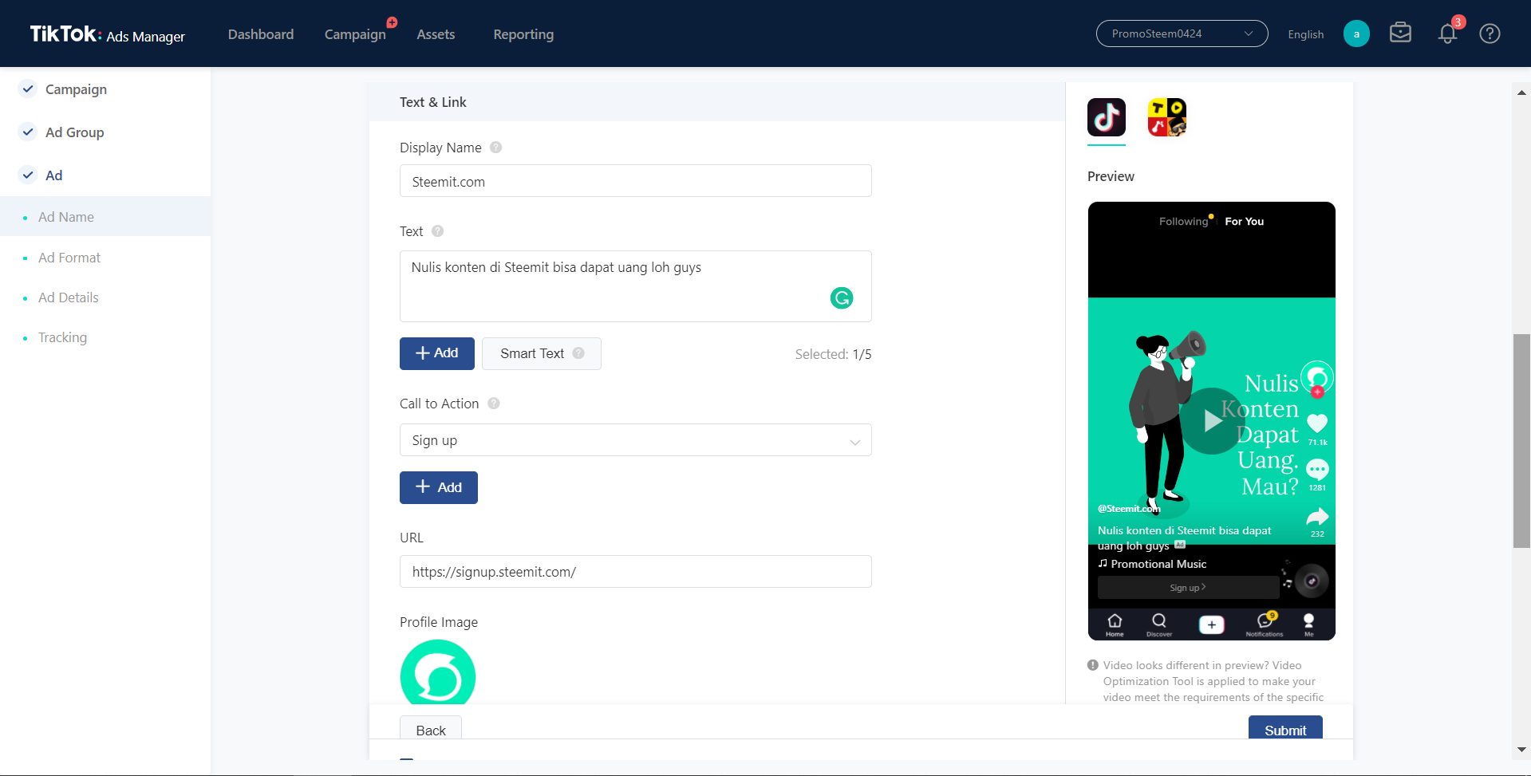Screen dimensions: 1531x776
Task: Click Sign up button in phone preview
Action: [1188, 588]
